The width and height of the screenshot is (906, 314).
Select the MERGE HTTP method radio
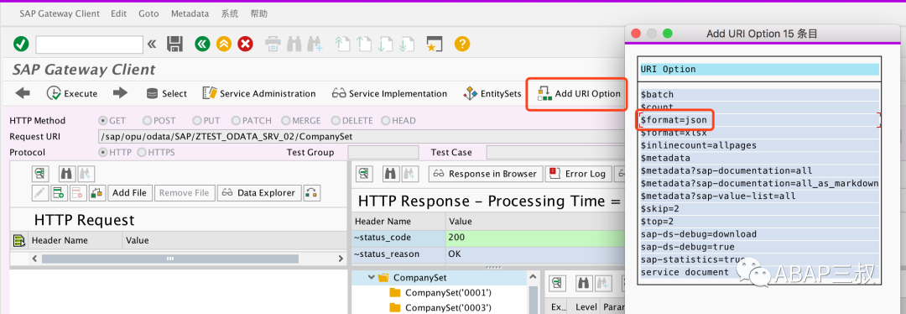285,121
